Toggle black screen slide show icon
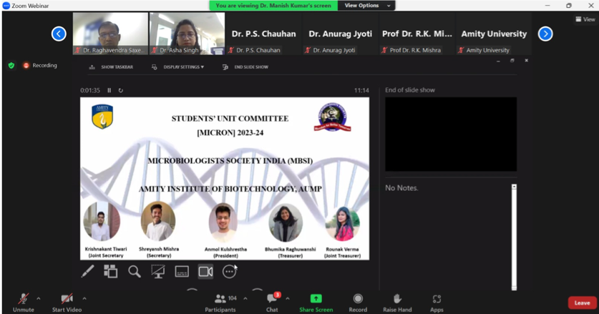Image resolution: width=599 pixels, height=314 pixels. [x=157, y=272]
